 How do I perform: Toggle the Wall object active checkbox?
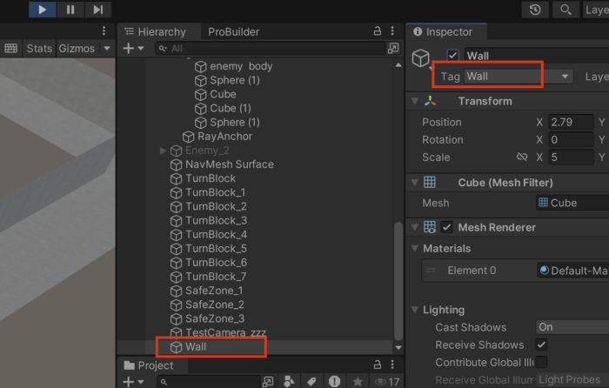(452, 56)
